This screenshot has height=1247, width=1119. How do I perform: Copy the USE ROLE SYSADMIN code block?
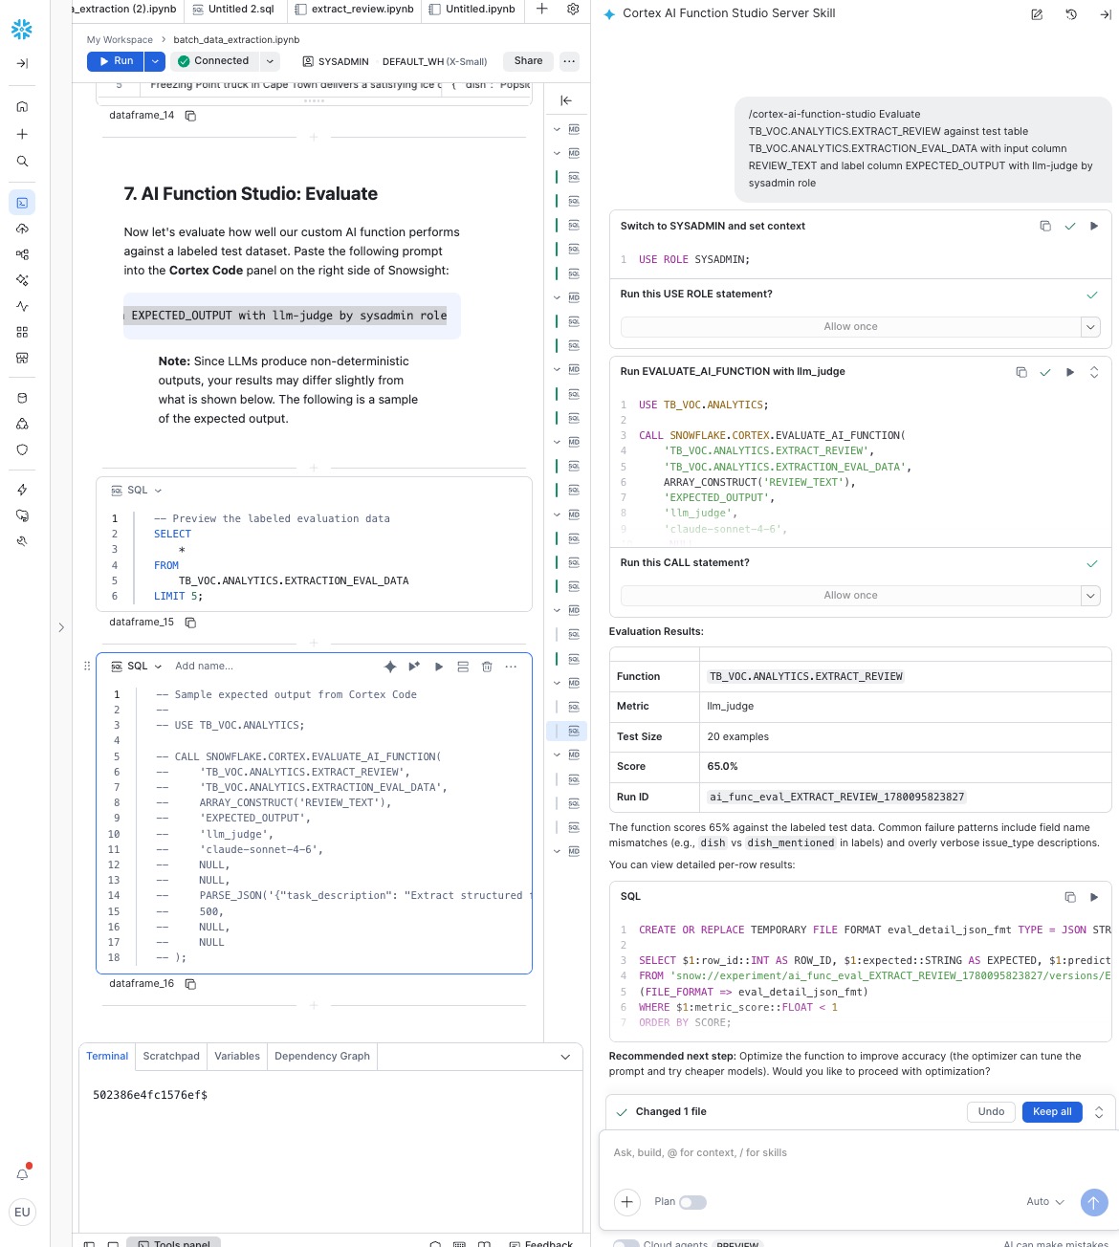[1045, 227]
